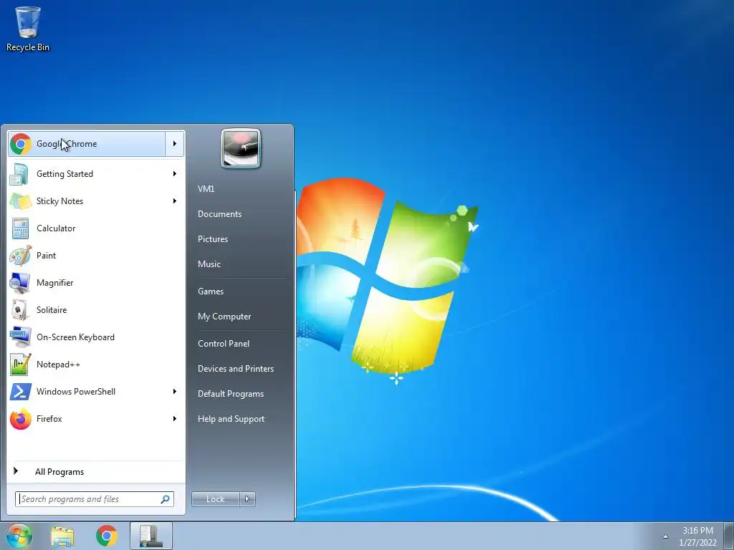Launch Notepad++ icon
Viewport: 734px width, 550px height.
pyautogui.click(x=19, y=365)
